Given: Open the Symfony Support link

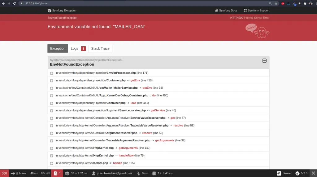Looking at the screenshot, I should tap(256, 11).
